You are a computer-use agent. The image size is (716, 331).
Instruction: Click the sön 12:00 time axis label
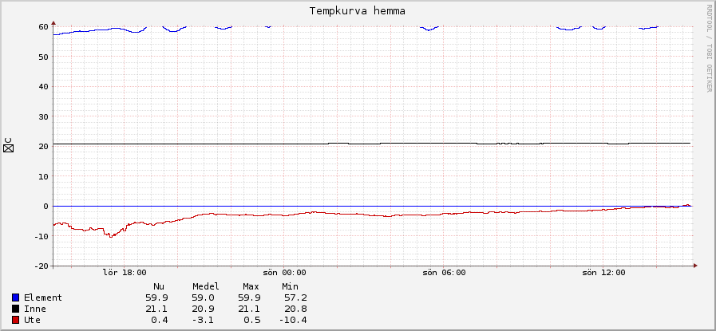tap(603, 273)
